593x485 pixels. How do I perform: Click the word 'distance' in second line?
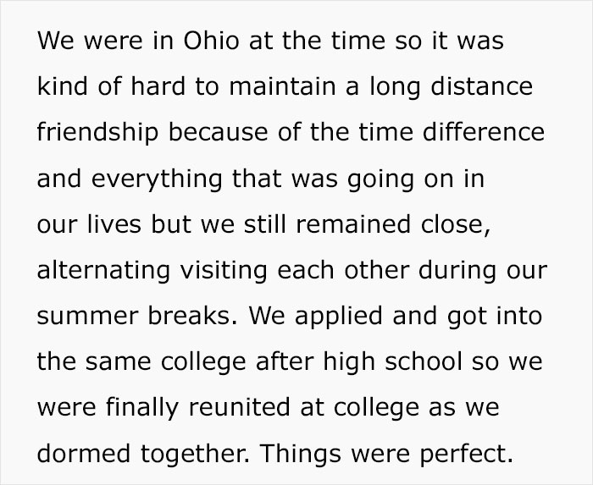[x=482, y=86]
